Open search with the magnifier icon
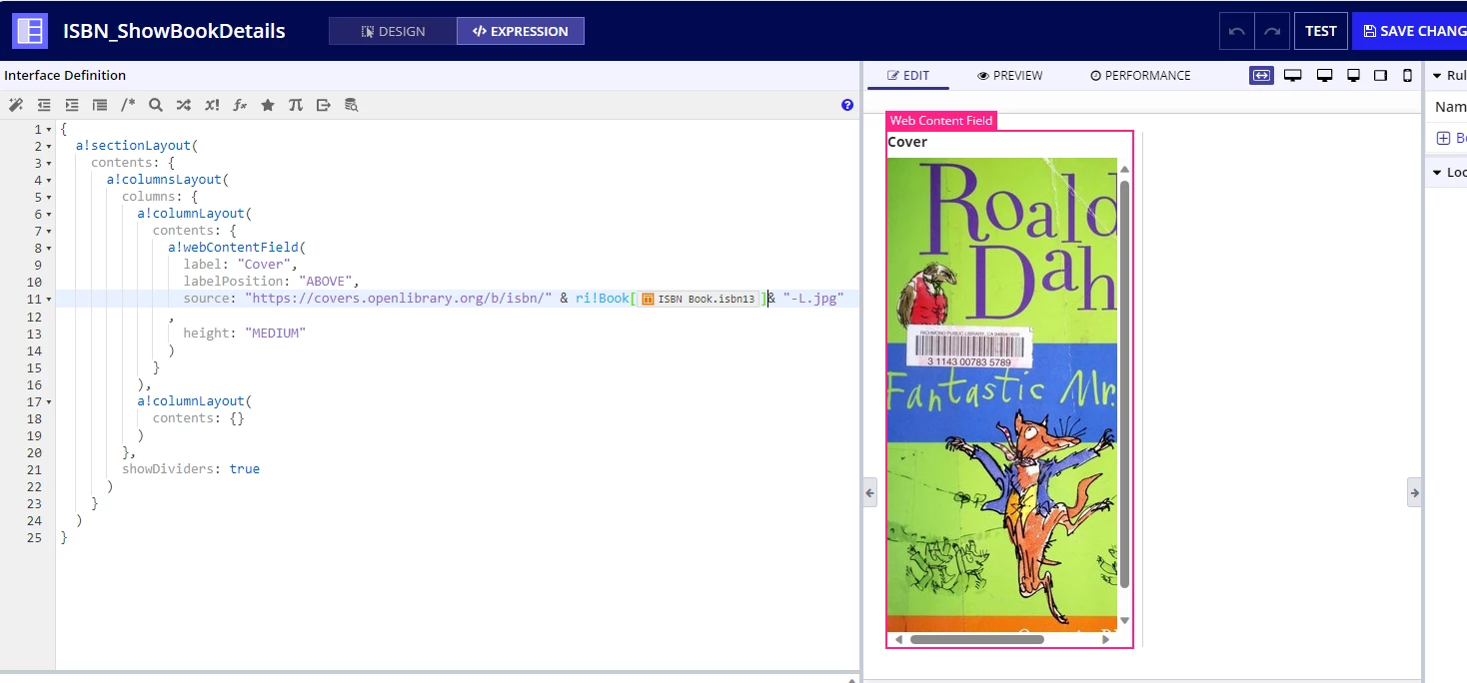Viewport: 1467px width, 683px height. 156,105
